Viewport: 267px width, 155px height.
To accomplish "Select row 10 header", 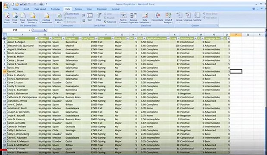I will click(5, 71).
